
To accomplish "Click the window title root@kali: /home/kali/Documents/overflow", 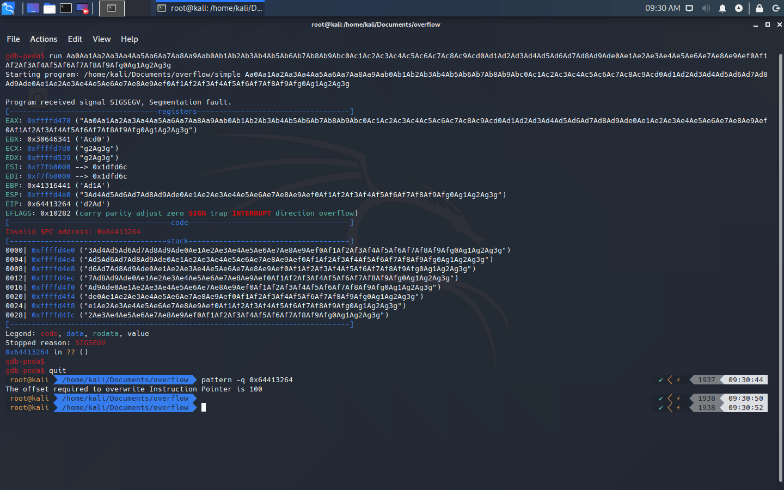I will pyautogui.click(x=376, y=24).
